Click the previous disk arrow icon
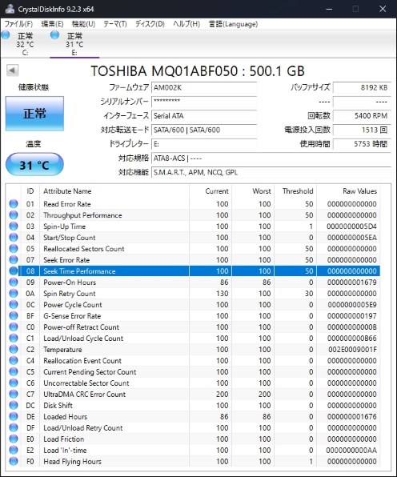The image size is (397, 477). pos(13,70)
